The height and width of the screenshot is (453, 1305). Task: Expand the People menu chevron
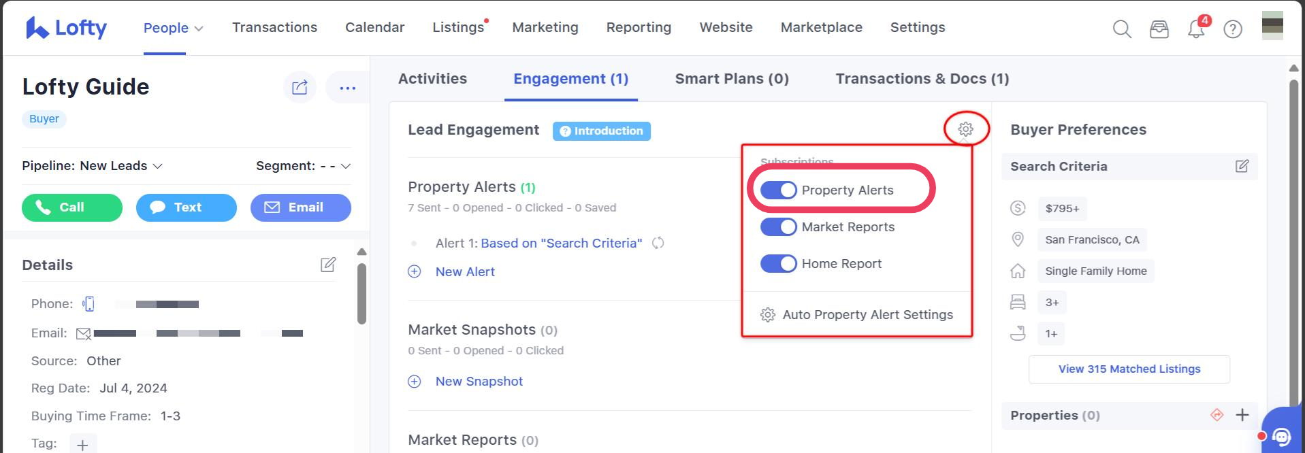coord(199,29)
